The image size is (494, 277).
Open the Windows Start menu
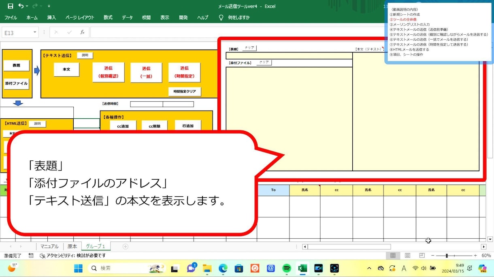pyautogui.click(x=78, y=268)
